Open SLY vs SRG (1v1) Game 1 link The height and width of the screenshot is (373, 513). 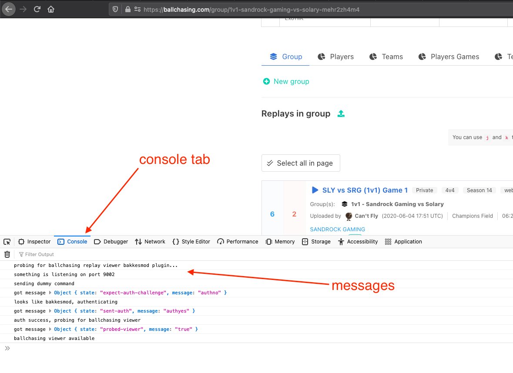click(365, 190)
